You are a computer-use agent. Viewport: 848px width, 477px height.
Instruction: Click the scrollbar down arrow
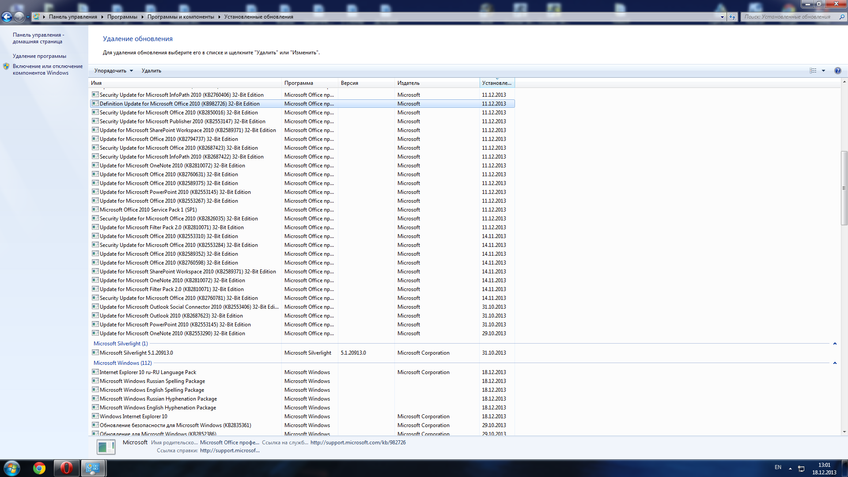(844, 432)
